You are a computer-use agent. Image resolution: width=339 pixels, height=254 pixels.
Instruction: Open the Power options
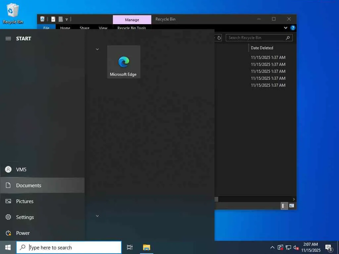pos(42,233)
